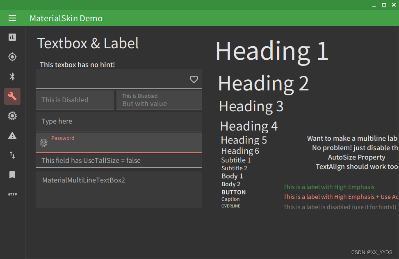399x259 pixels.
Task: Click the 'MaterialSkin Demo' title text
Action: (x=66, y=18)
